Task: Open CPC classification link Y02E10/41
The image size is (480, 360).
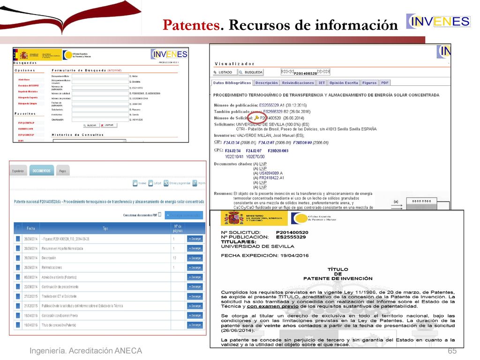Action: pos(234,157)
